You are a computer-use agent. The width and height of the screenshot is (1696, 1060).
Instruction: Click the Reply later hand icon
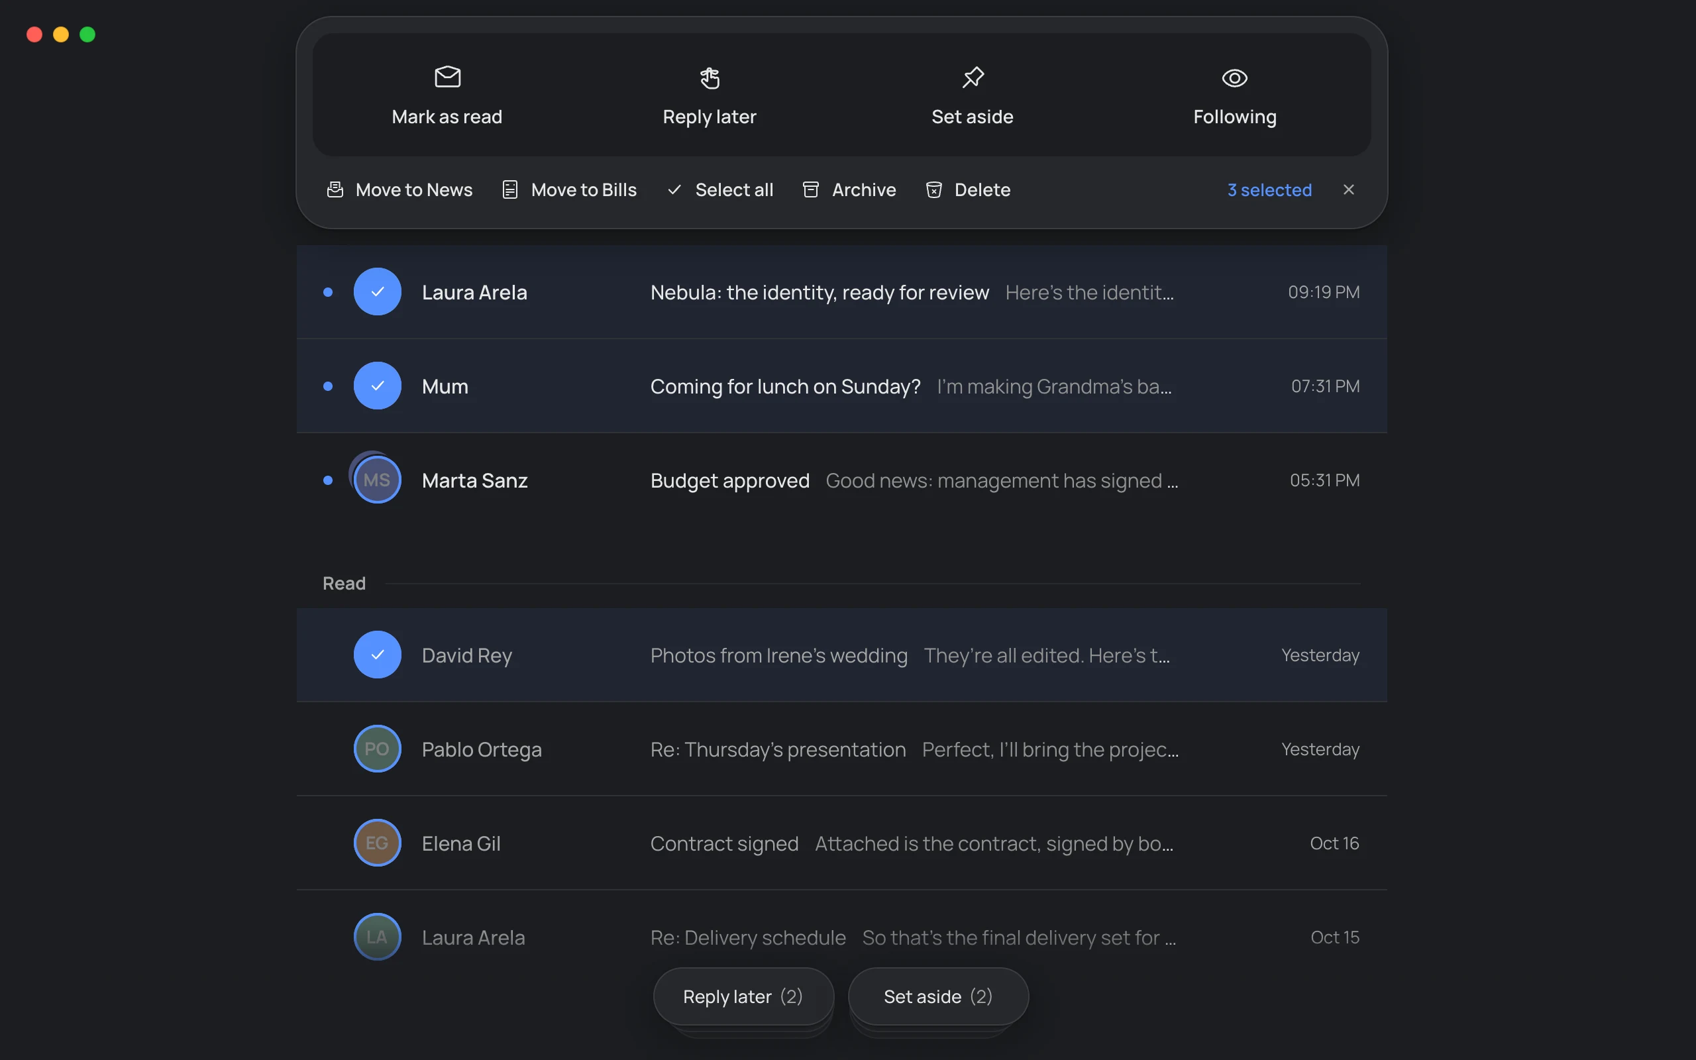710,78
